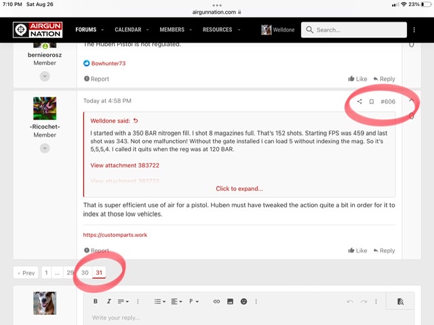The width and height of the screenshot is (434, 325).
Task: Click to expand the quote
Action: click(239, 188)
